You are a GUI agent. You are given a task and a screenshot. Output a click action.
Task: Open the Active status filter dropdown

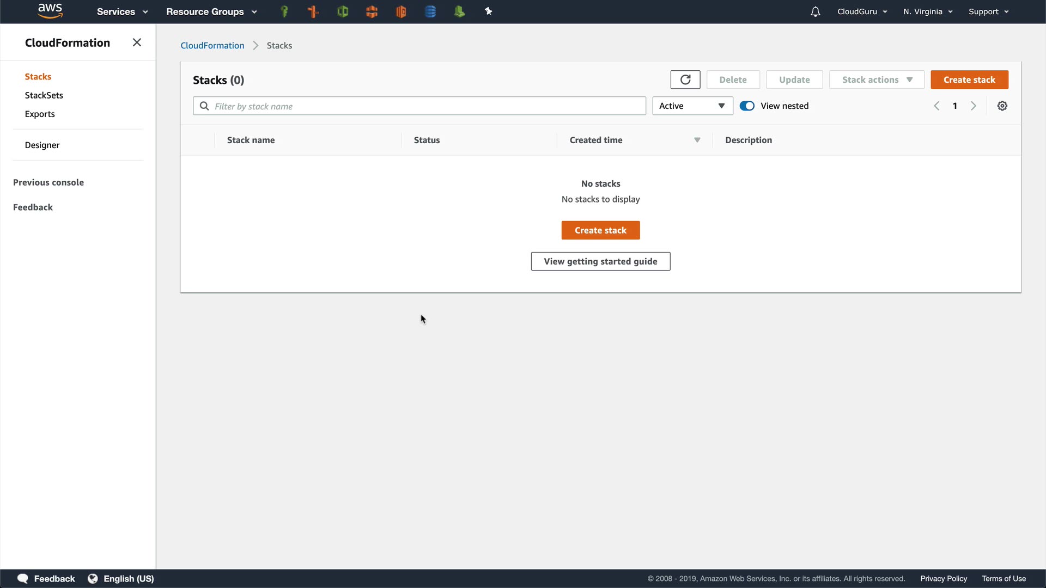coord(692,106)
